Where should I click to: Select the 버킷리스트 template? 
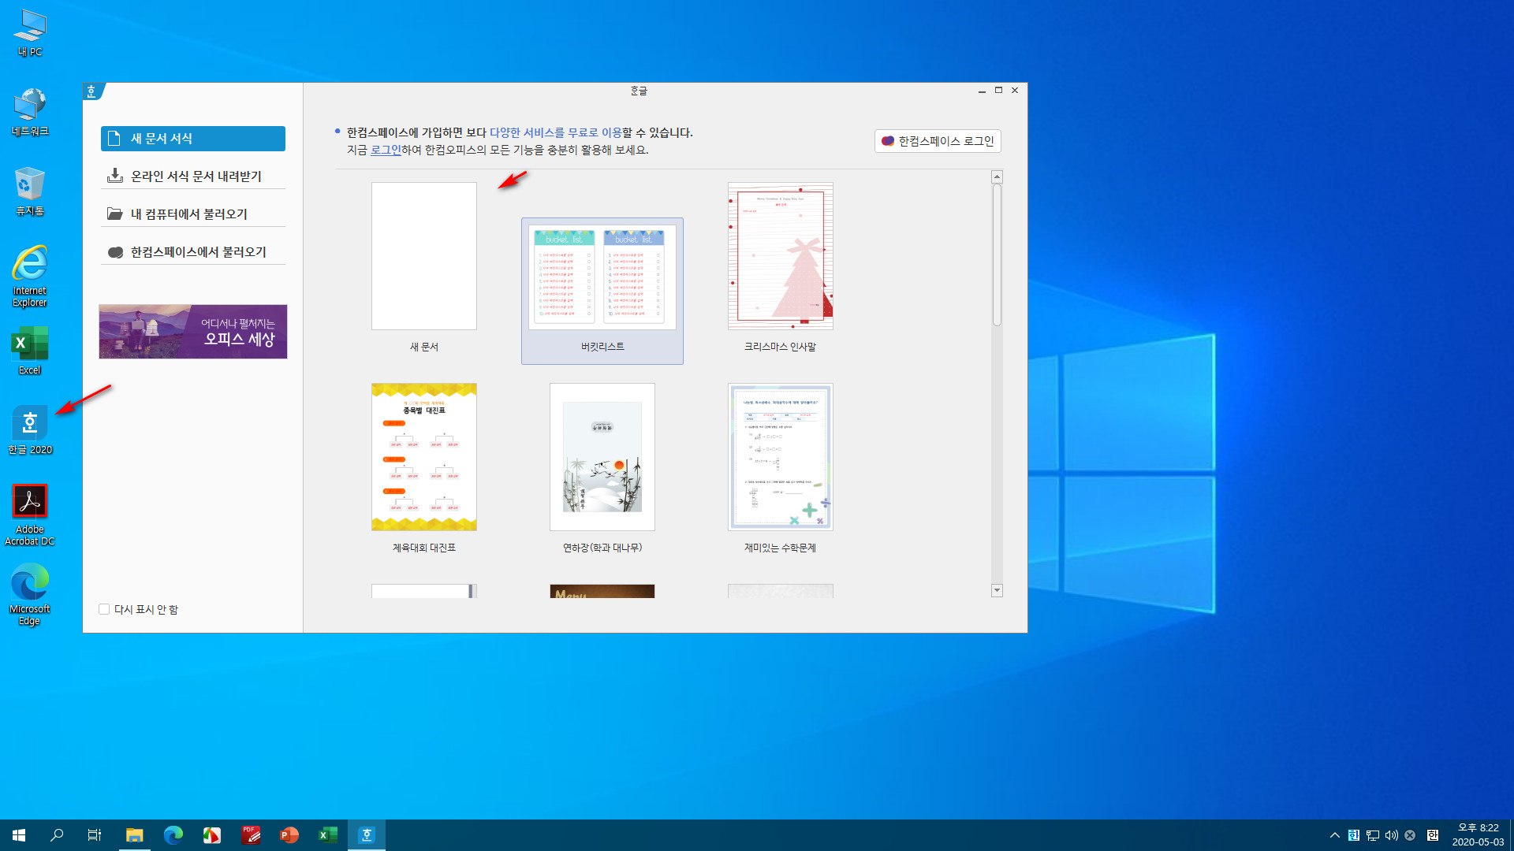pos(602,291)
